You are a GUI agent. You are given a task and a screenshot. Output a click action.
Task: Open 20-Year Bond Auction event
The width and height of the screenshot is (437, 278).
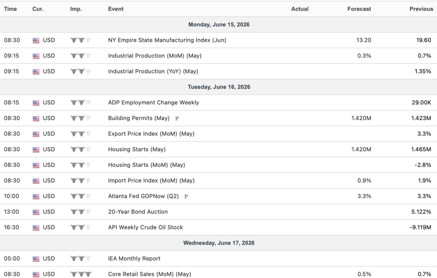tap(138, 212)
